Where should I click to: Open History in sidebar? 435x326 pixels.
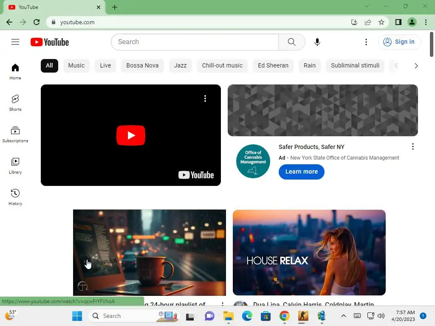pyautogui.click(x=15, y=197)
